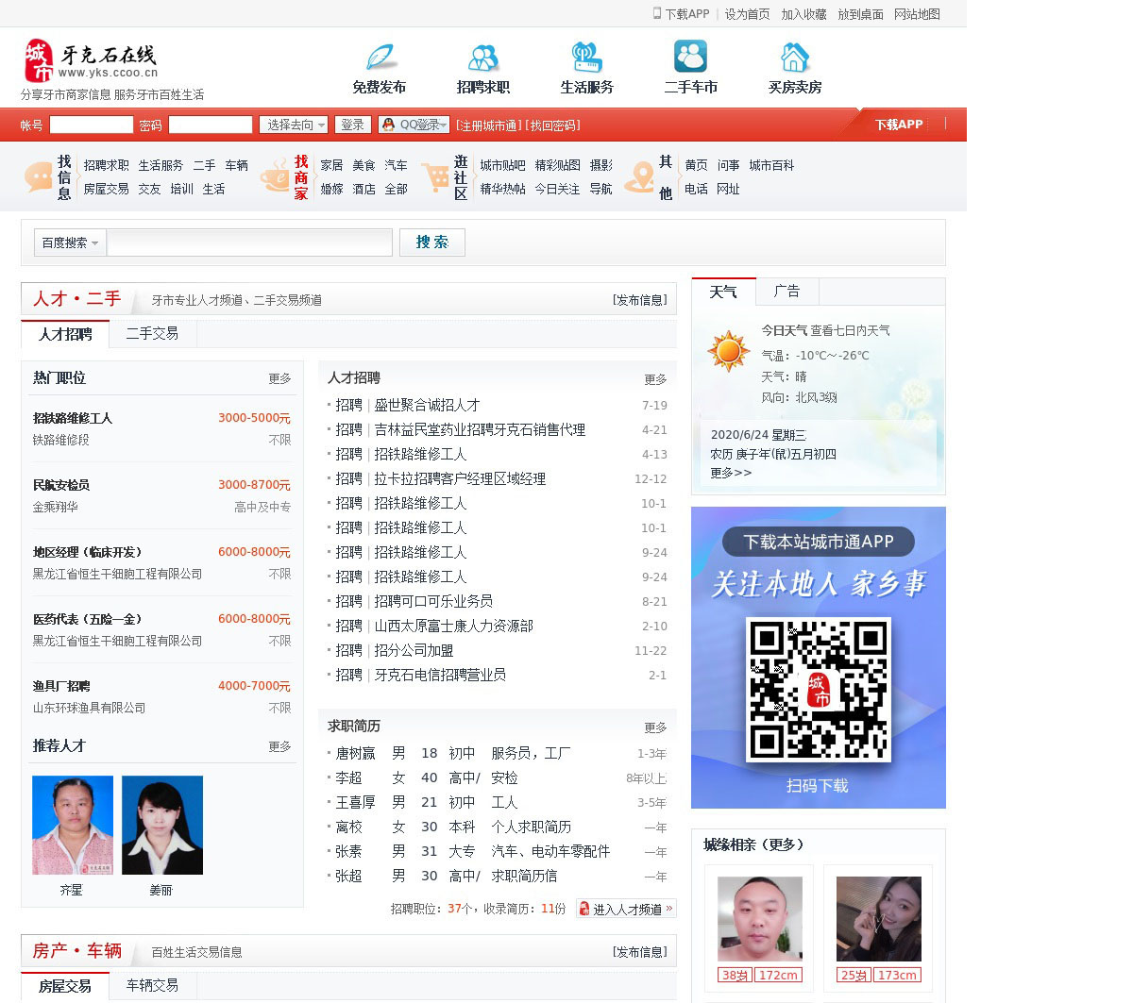1133x1003 pixels.
Task: Open 盛世聚合诚招人才 job listing
Action: coord(427,405)
